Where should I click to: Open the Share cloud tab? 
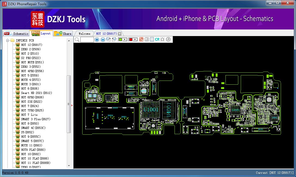click(63, 34)
